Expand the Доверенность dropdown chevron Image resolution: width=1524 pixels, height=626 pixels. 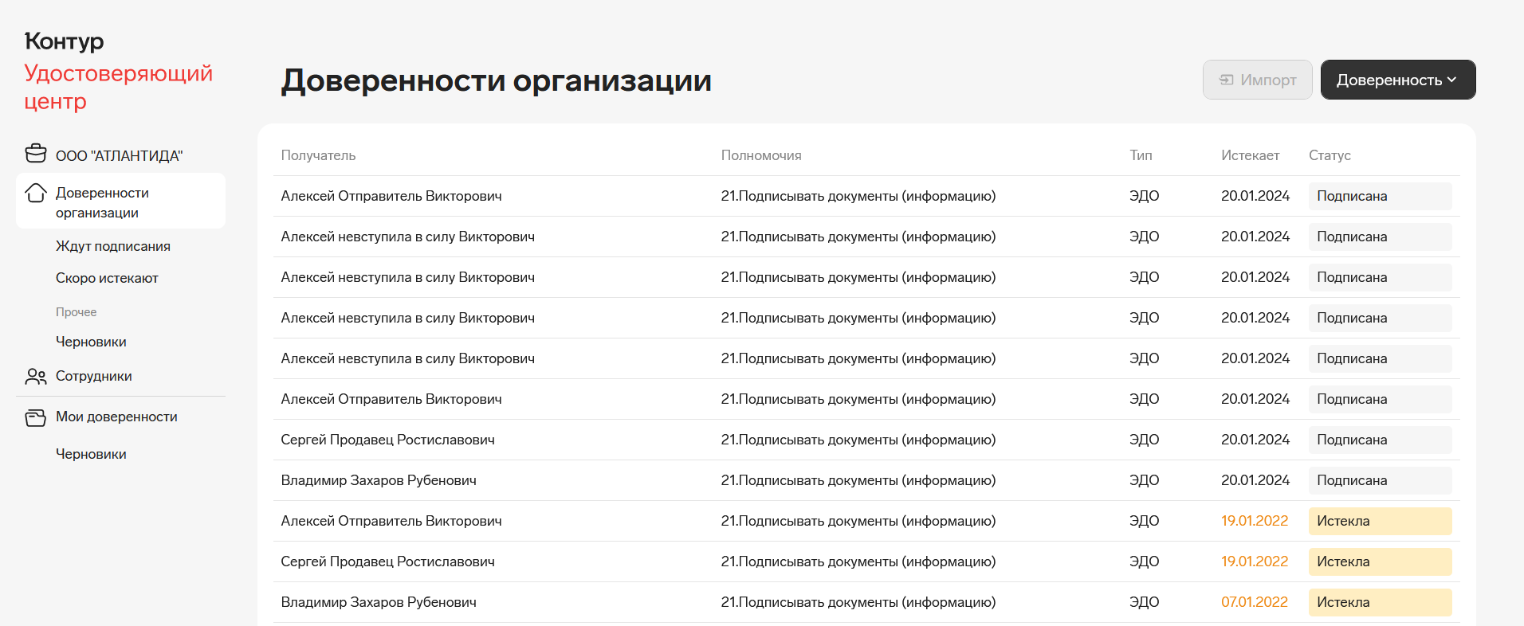(1451, 80)
